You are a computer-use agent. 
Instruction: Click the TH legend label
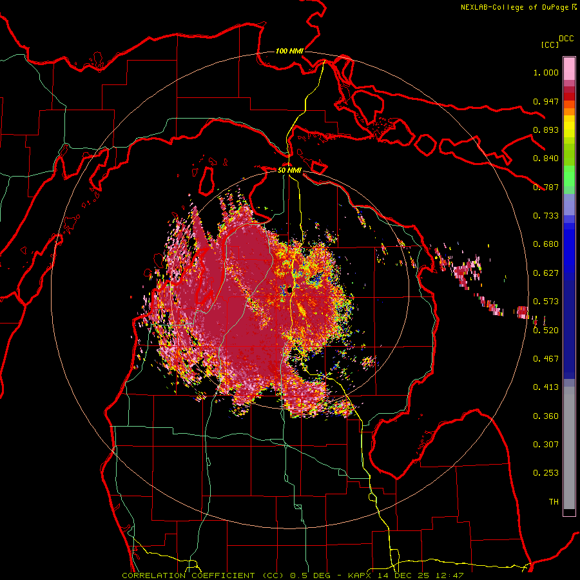[x=554, y=501]
